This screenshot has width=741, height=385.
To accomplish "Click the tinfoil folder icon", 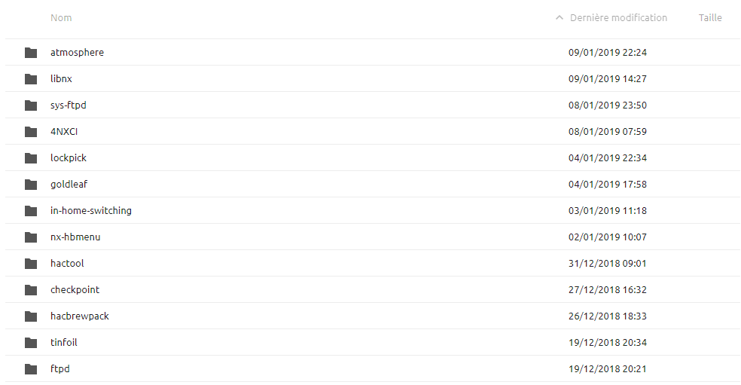I will [31, 343].
